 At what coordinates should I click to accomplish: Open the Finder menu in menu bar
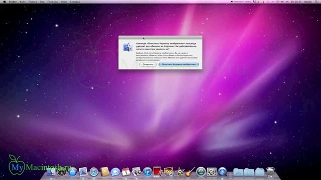[13, 1]
